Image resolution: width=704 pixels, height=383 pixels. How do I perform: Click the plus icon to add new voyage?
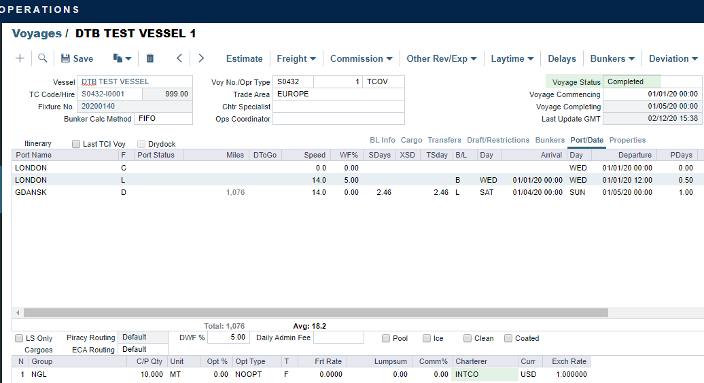(20, 58)
